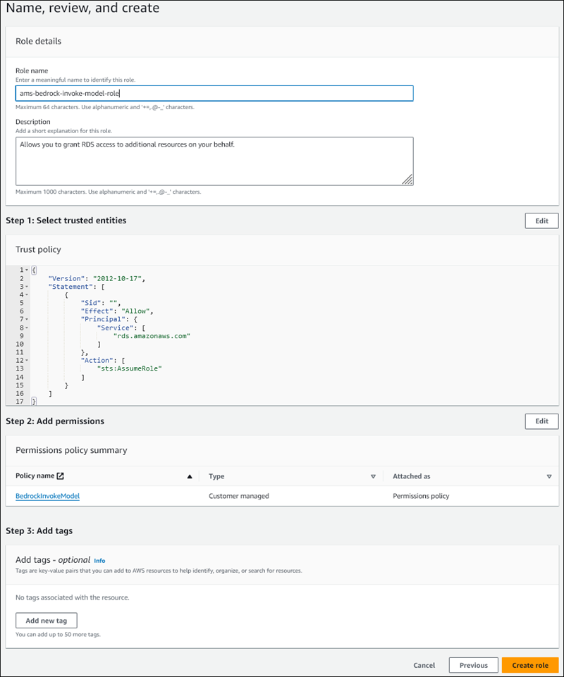Add a new tag

click(46, 621)
